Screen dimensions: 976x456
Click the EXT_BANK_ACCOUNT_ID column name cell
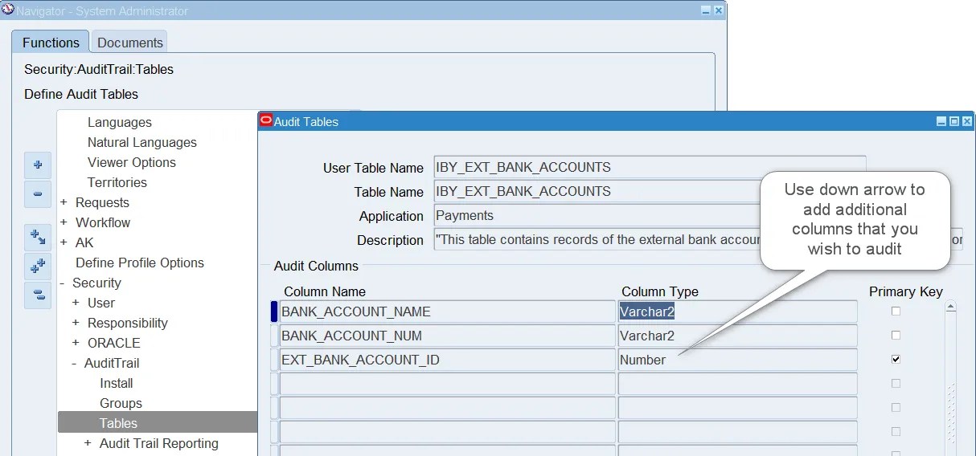pos(447,360)
